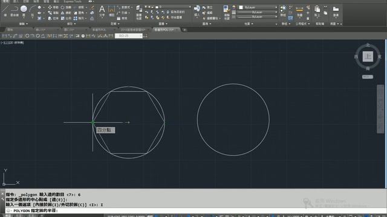Click North (北) on ViewCube compass
The width and height of the screenshot is (387, 217).
click(x=368, y=45)
